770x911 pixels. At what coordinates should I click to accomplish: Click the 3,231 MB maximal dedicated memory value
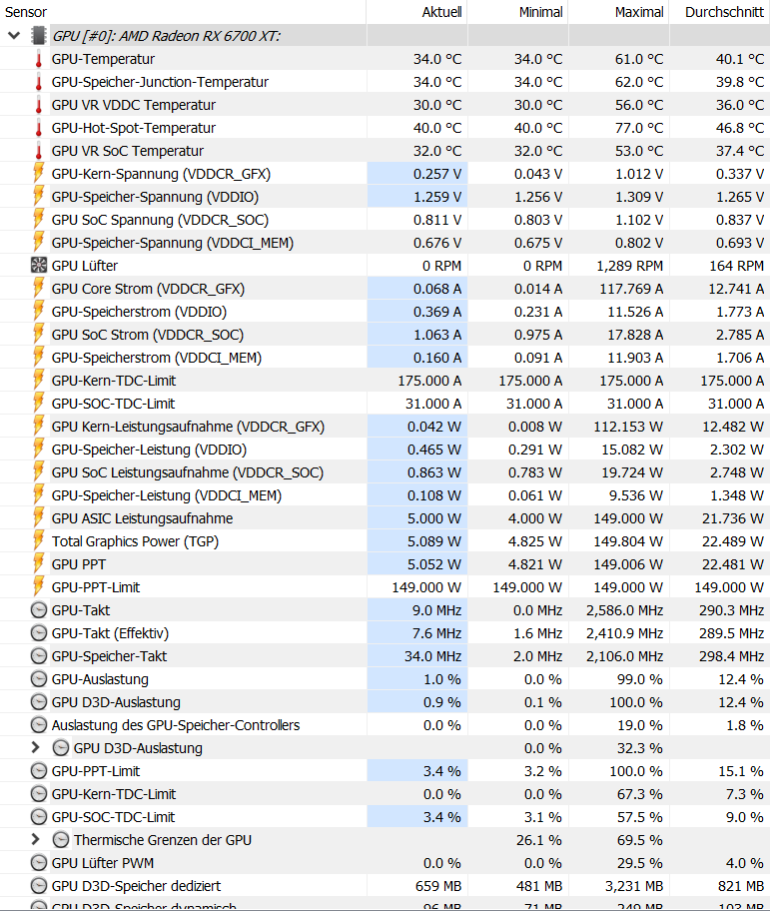click(x=633, y=886)
